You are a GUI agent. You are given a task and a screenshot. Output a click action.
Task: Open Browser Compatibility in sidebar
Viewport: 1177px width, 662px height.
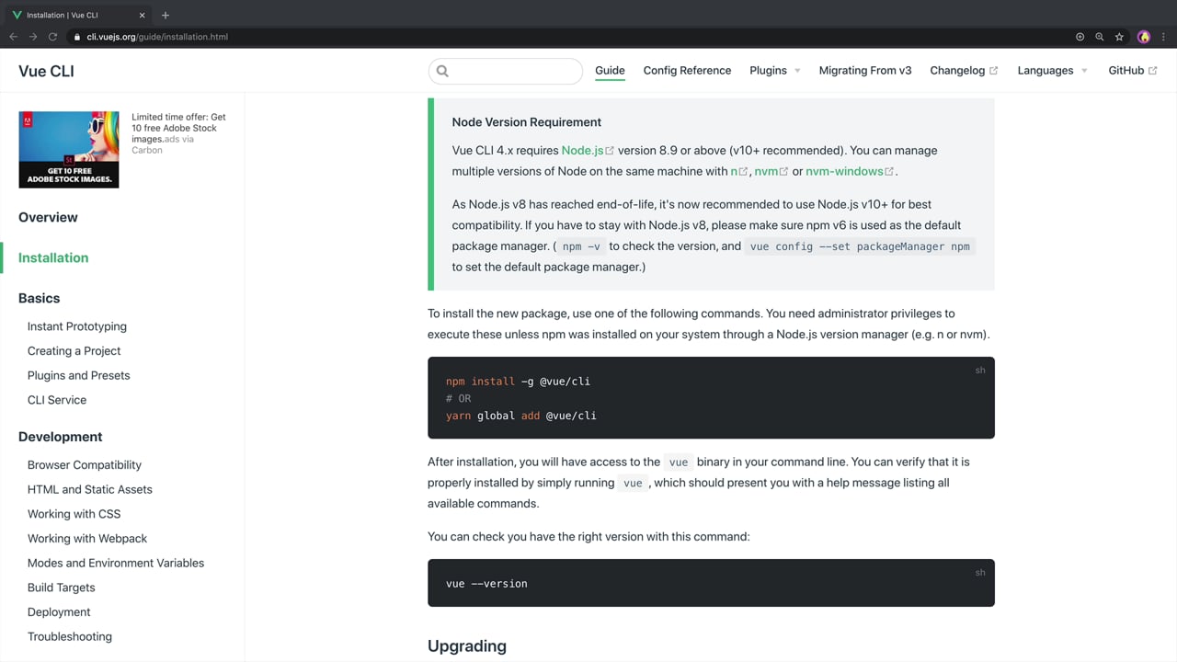85,465
